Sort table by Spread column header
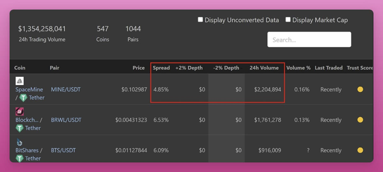Image resolution: width=383 pixels, height=172 pixels. (161, 68)
